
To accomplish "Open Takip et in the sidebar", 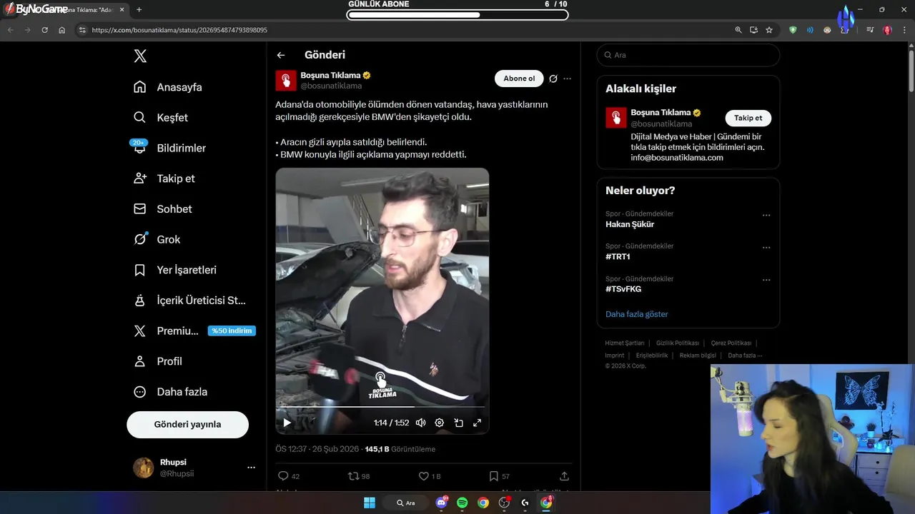I will (x=164, y=178).
